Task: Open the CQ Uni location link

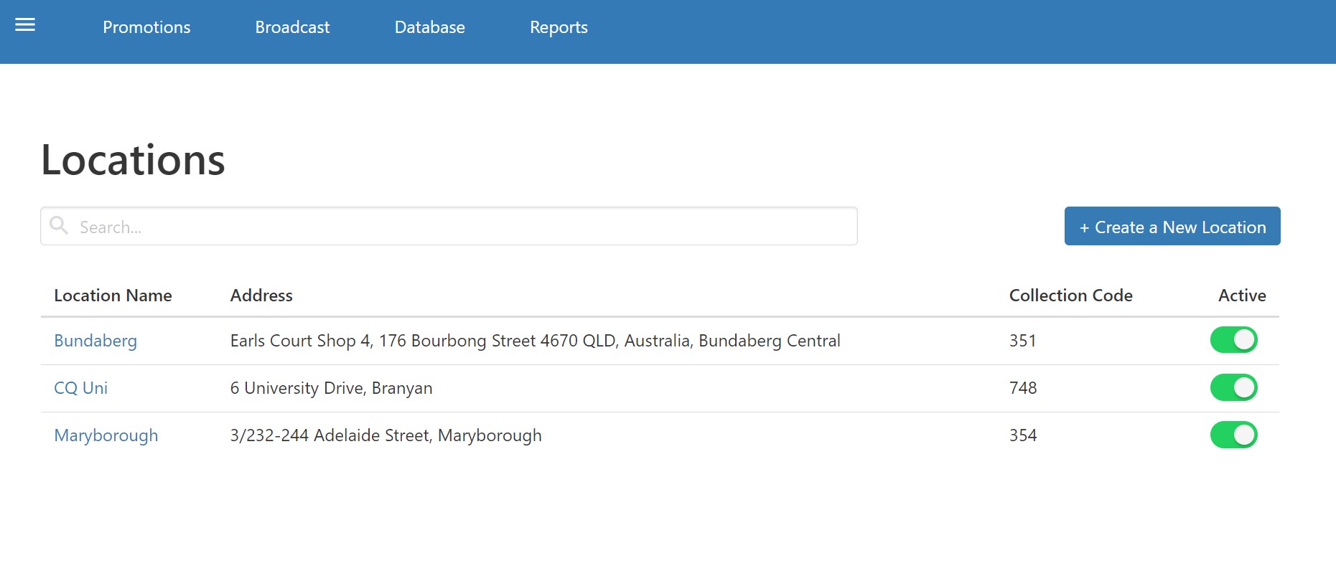Action: [81, 388]
